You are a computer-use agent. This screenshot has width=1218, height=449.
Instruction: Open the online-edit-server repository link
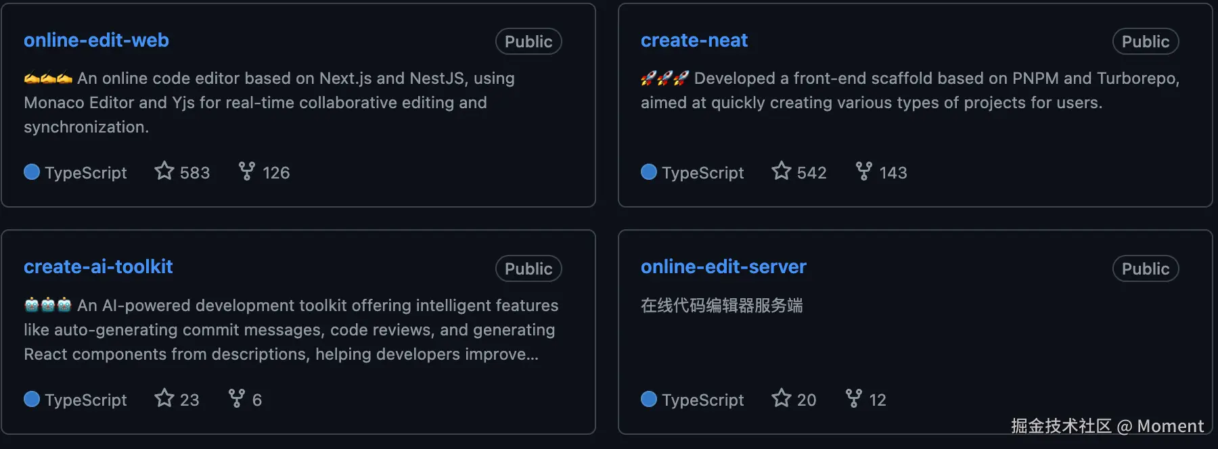723,267
